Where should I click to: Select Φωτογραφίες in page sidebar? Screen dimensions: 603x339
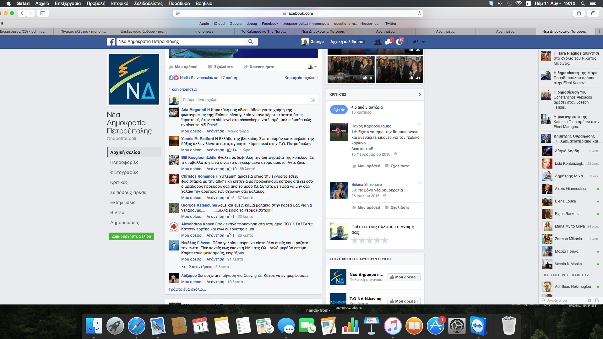pyautogui.click(x=124, y=172)
